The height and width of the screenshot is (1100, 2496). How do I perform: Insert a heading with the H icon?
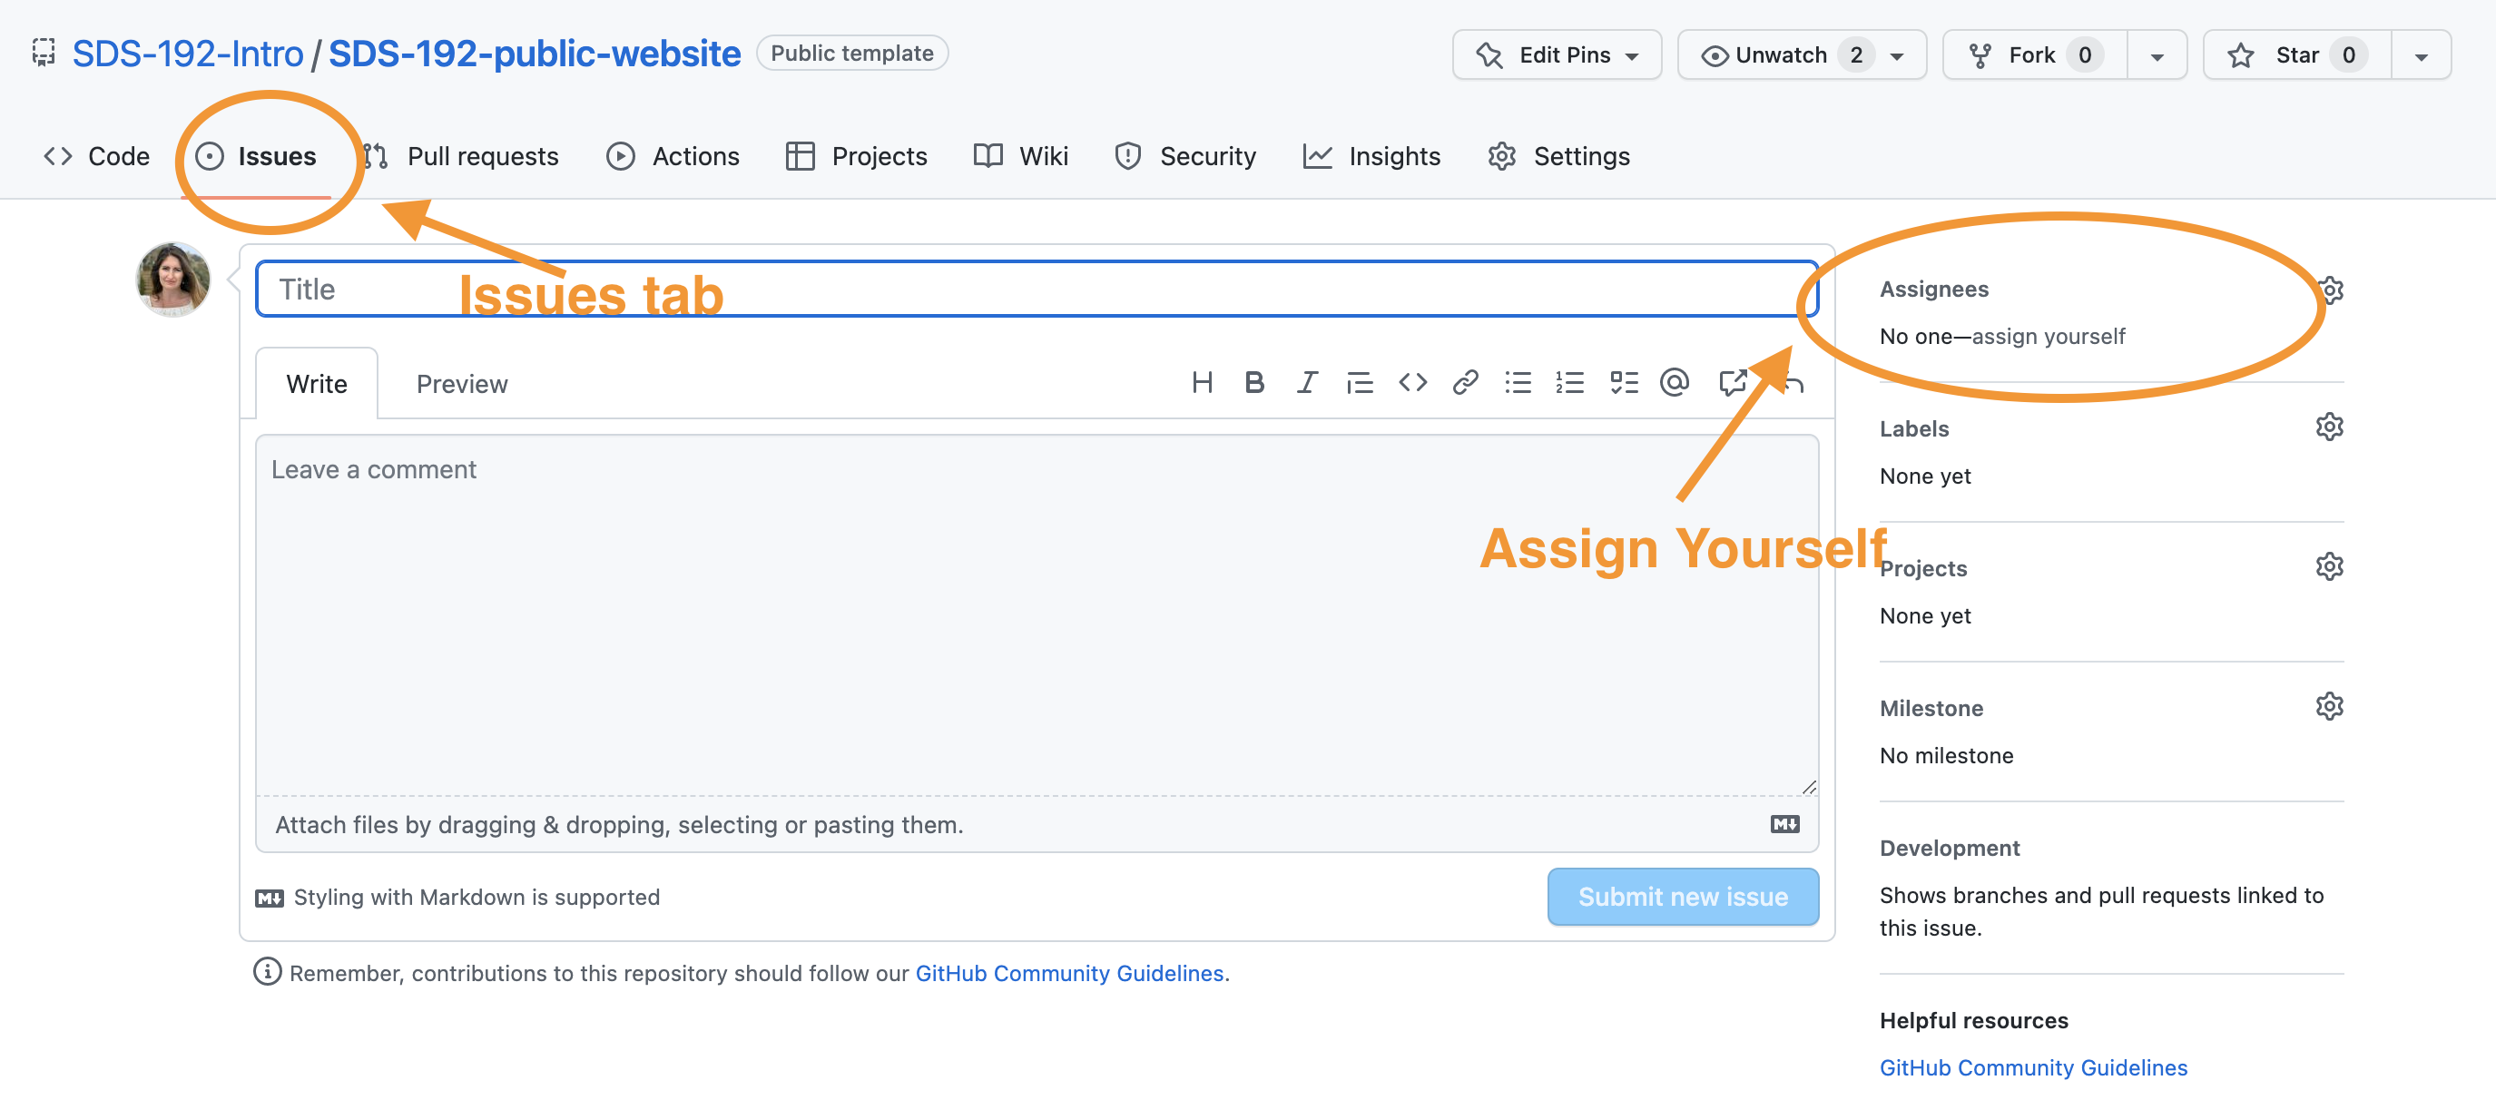pos(1202,384)
